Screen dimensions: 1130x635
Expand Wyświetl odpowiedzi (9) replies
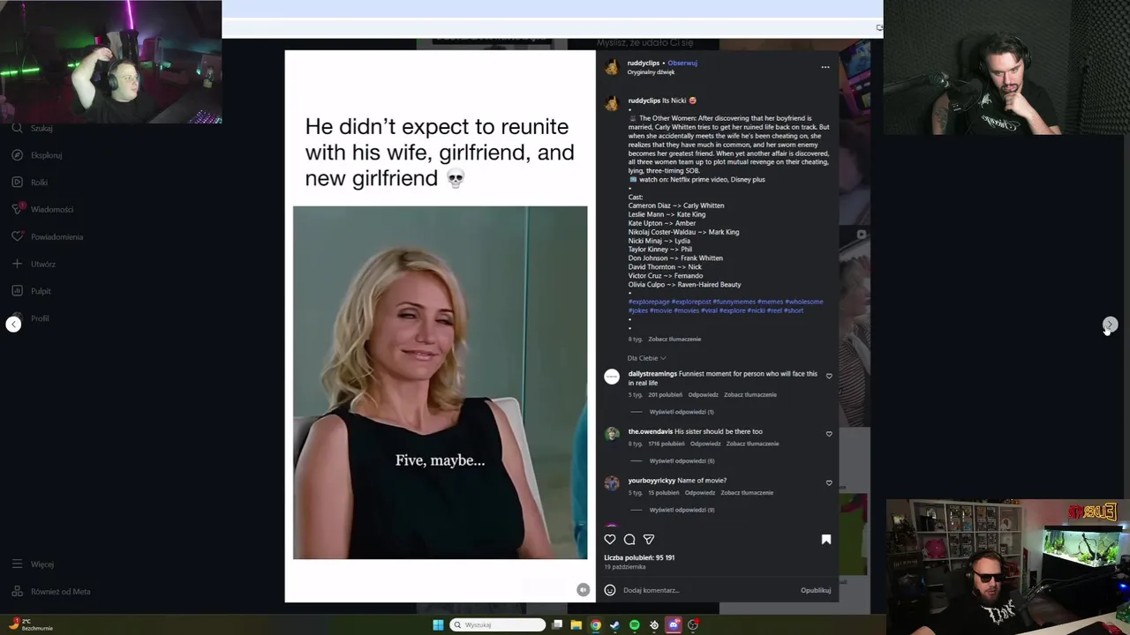click(682, 510)
